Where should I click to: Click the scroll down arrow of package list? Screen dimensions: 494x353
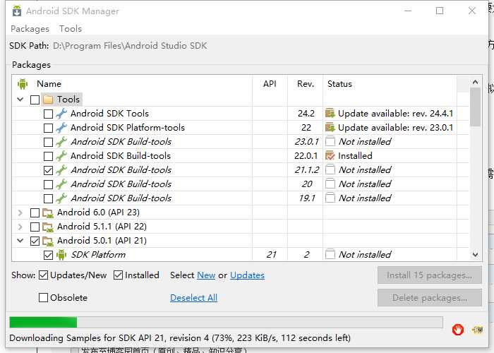coord(475,255)
